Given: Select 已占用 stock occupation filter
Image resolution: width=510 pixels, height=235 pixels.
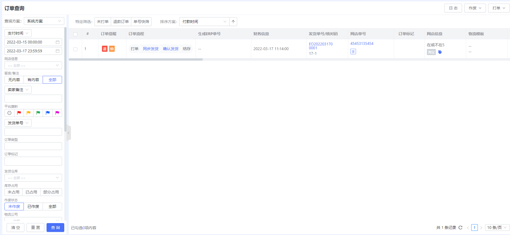Looking at the screenshot, I should click(x=31, y=192).
